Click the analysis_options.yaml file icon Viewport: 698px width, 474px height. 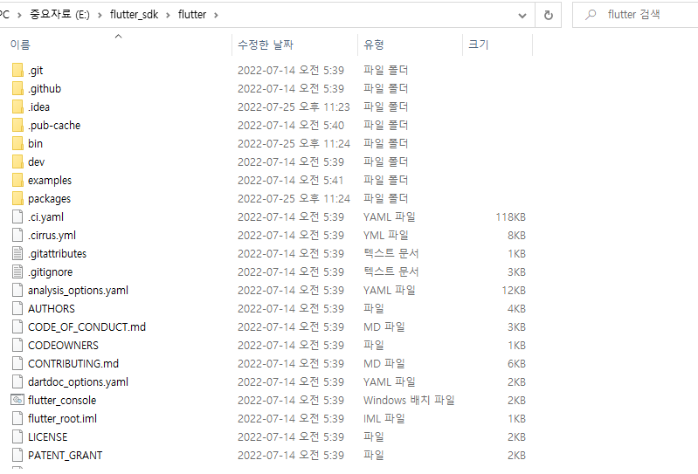point(17,290)
